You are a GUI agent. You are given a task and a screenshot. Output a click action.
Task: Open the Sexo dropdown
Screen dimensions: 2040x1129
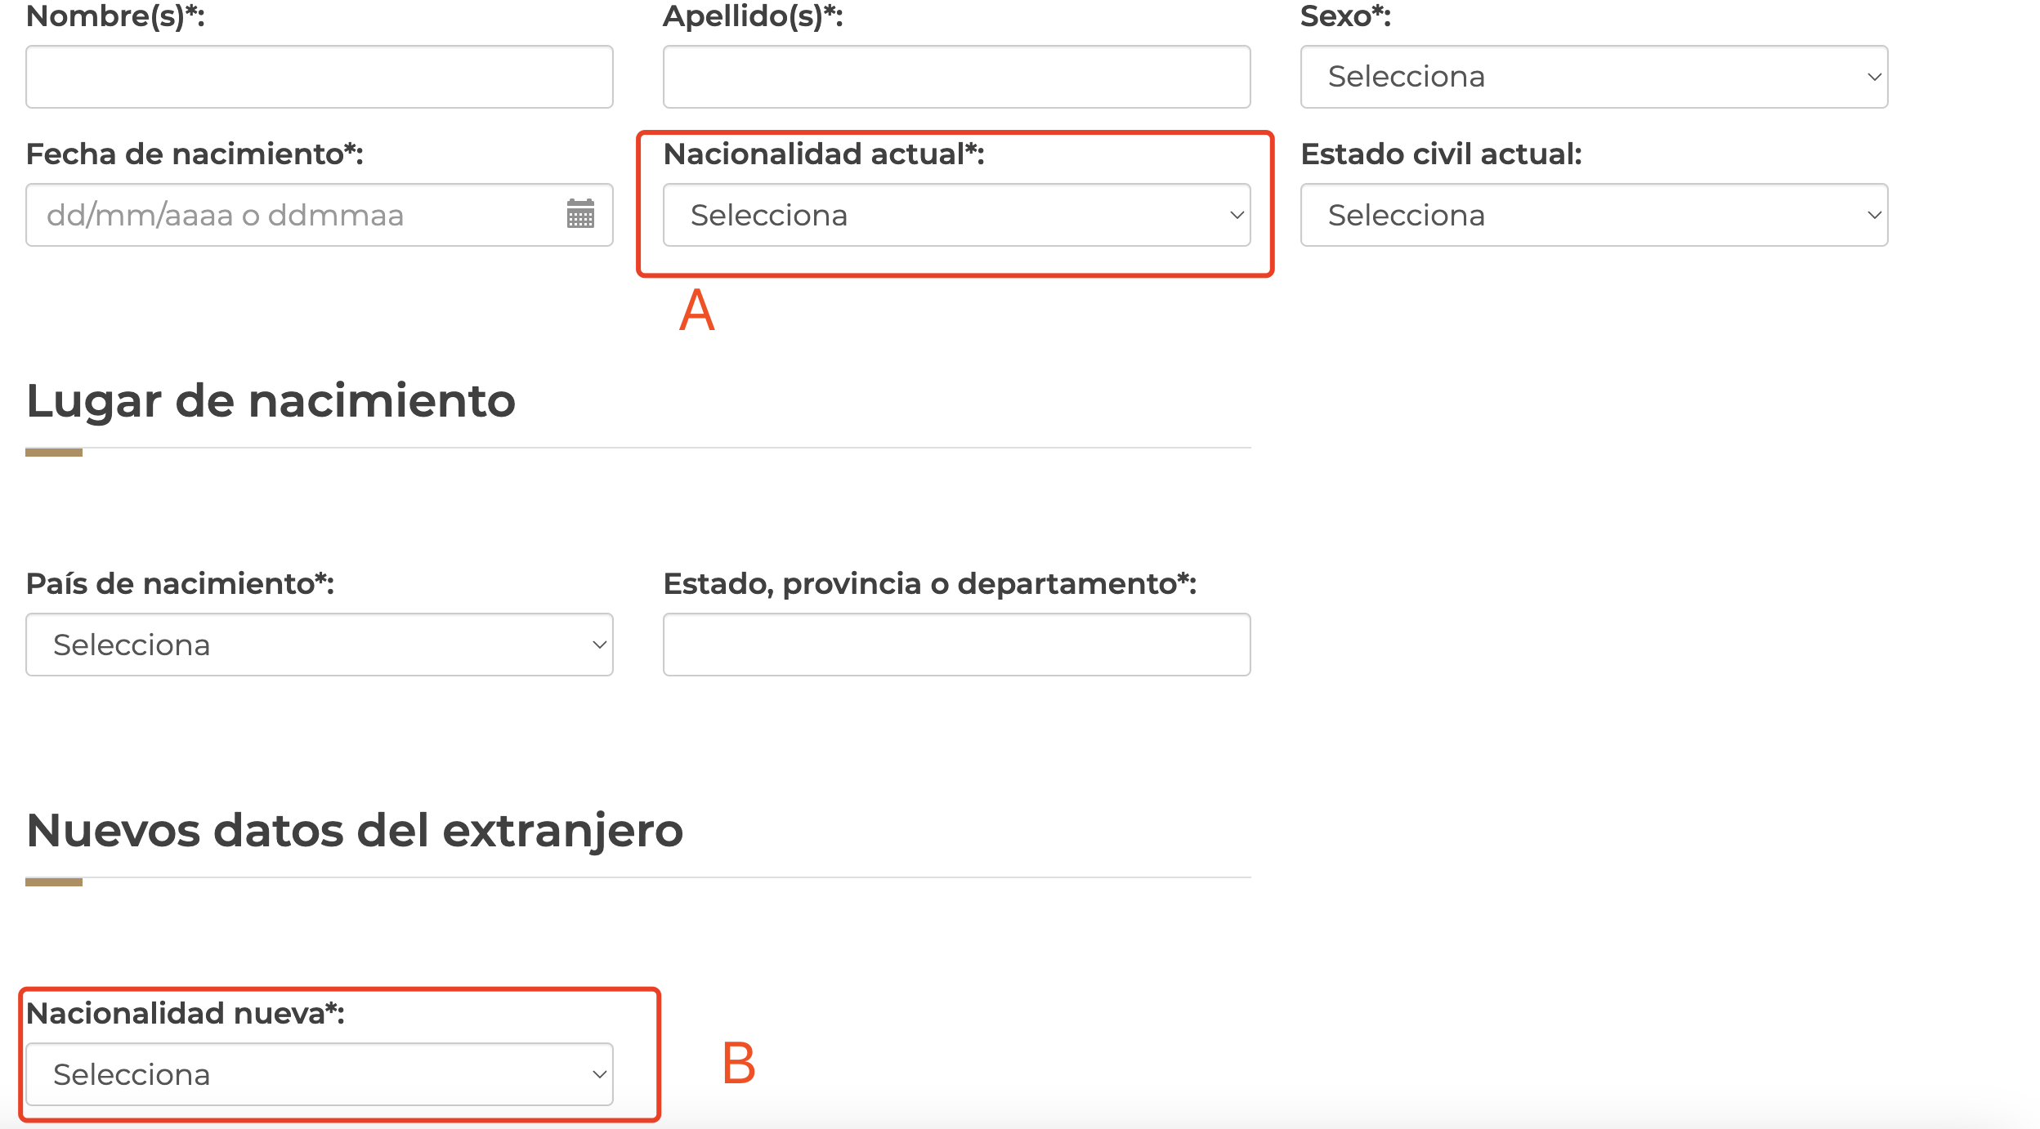(x=1594, y=77)
